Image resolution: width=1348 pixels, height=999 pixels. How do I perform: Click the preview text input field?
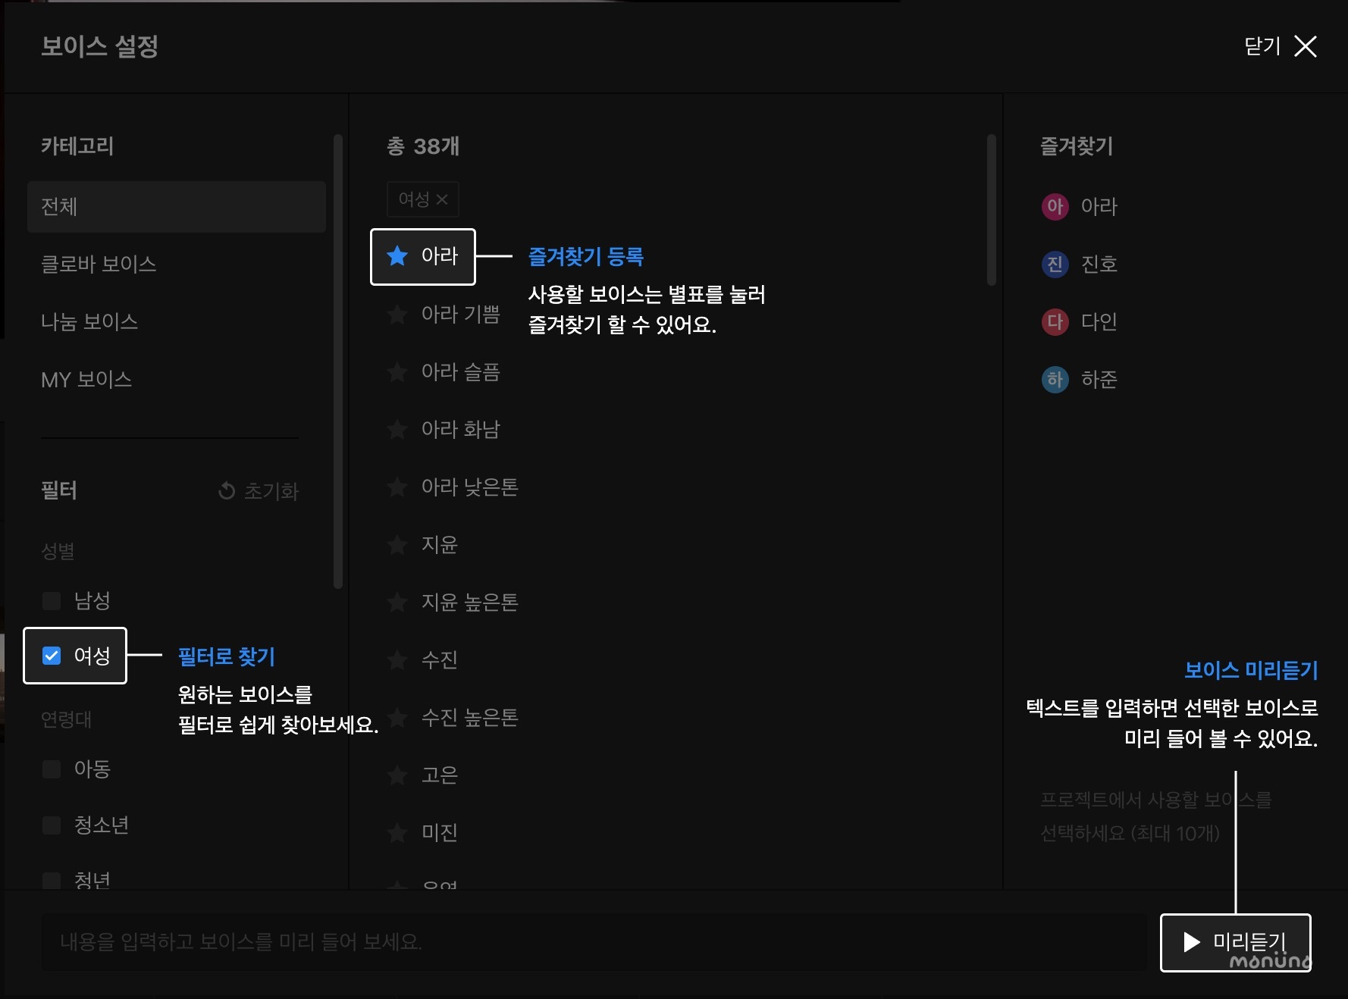point(594,942)
